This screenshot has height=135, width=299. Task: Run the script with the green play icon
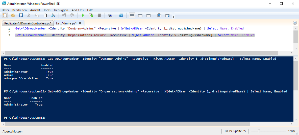pyautogui.click(x=83, y=16)
